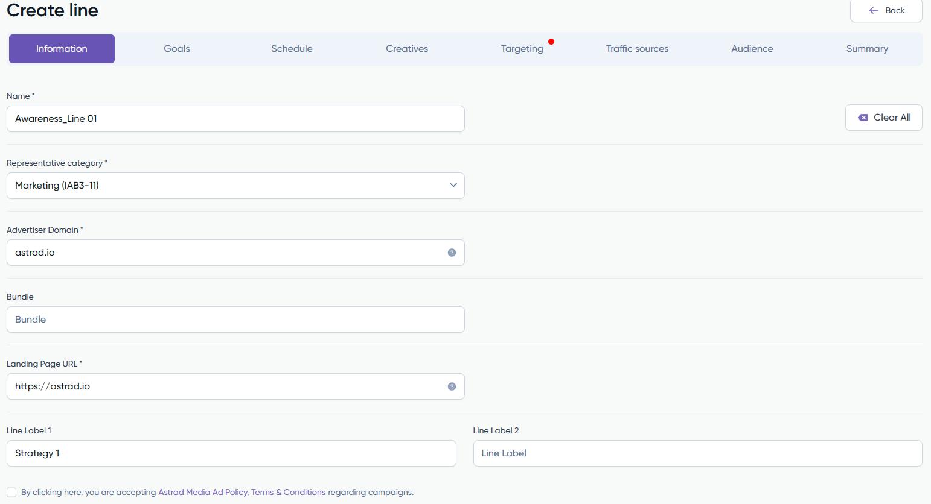Open the Traffic sources tab
This screenshot has width=931, height=504.
pyautogui.click(x=637, y=49)
